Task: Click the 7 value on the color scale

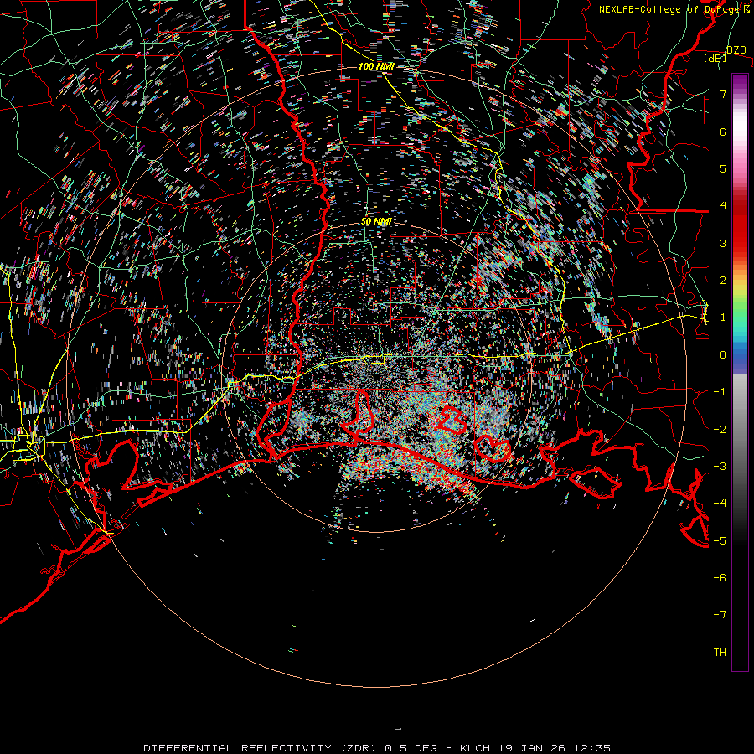Action: point(723,94)
